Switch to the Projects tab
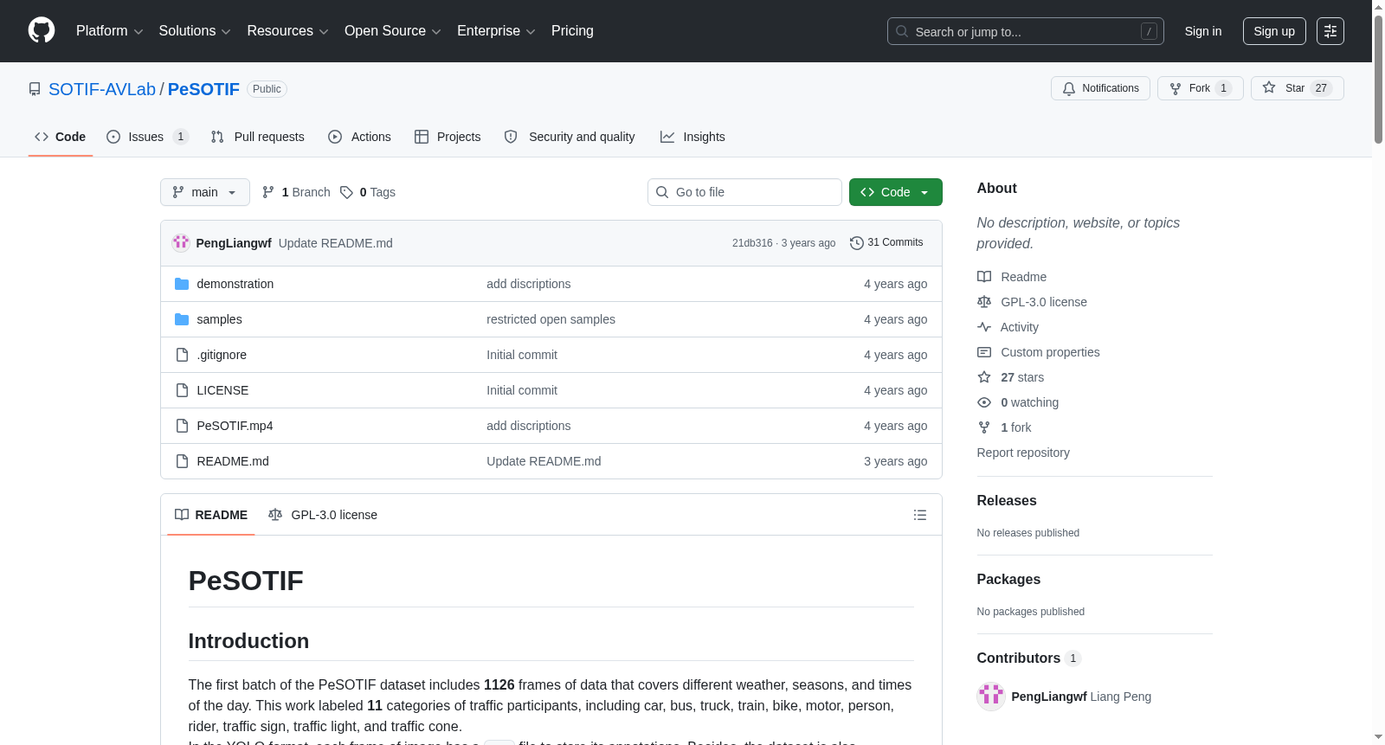The image size is (1385, 745). coord(448,137)
